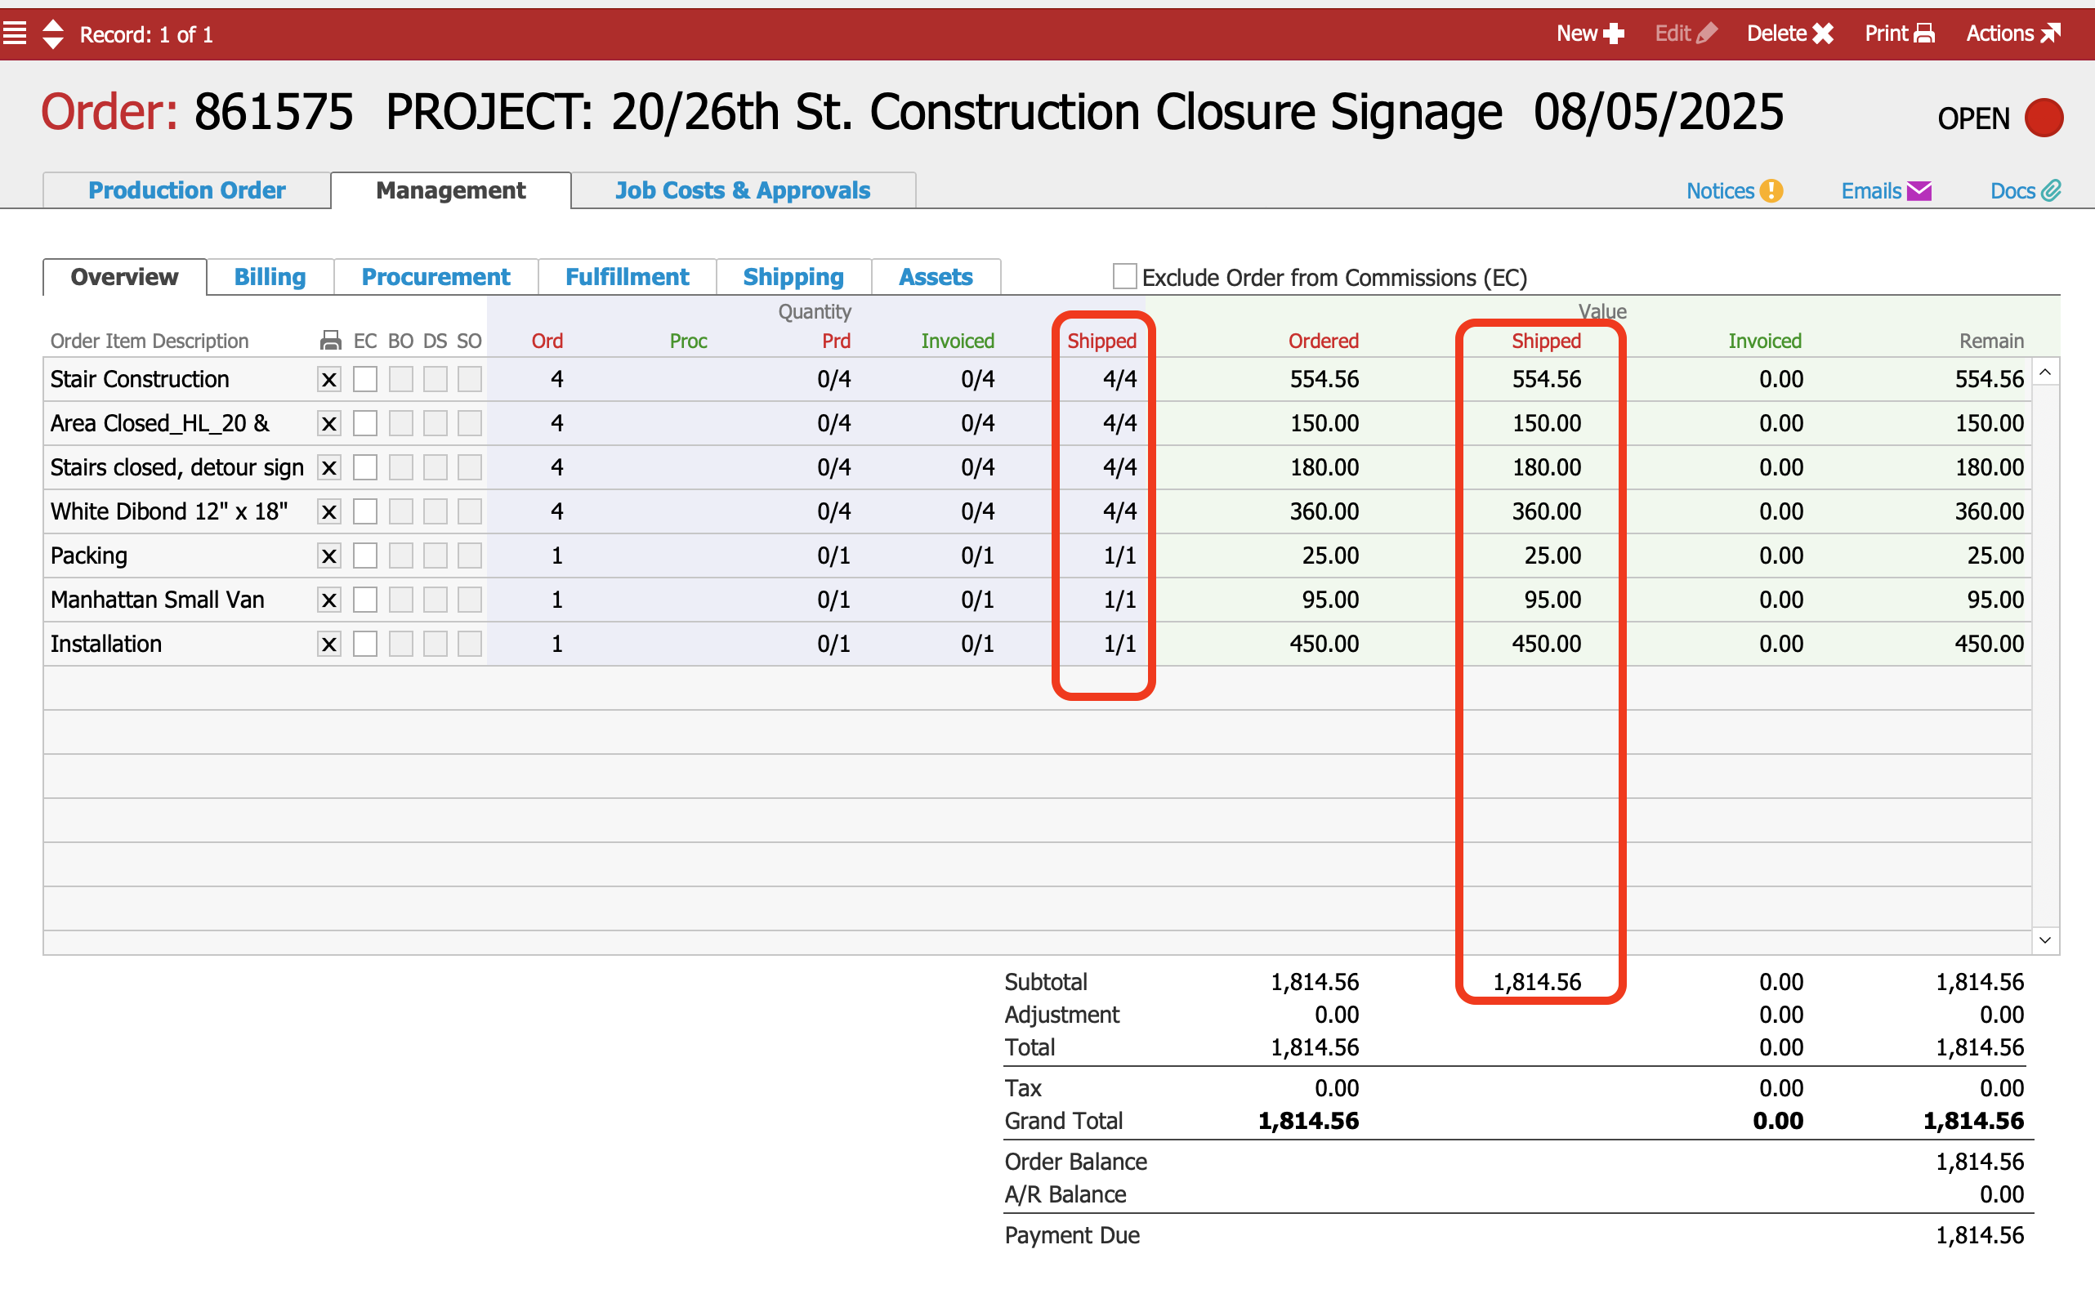The width and height of the screenshot is (2095, 1294).
Task: Open the hamburger menu icon
Action: point(15,33)
